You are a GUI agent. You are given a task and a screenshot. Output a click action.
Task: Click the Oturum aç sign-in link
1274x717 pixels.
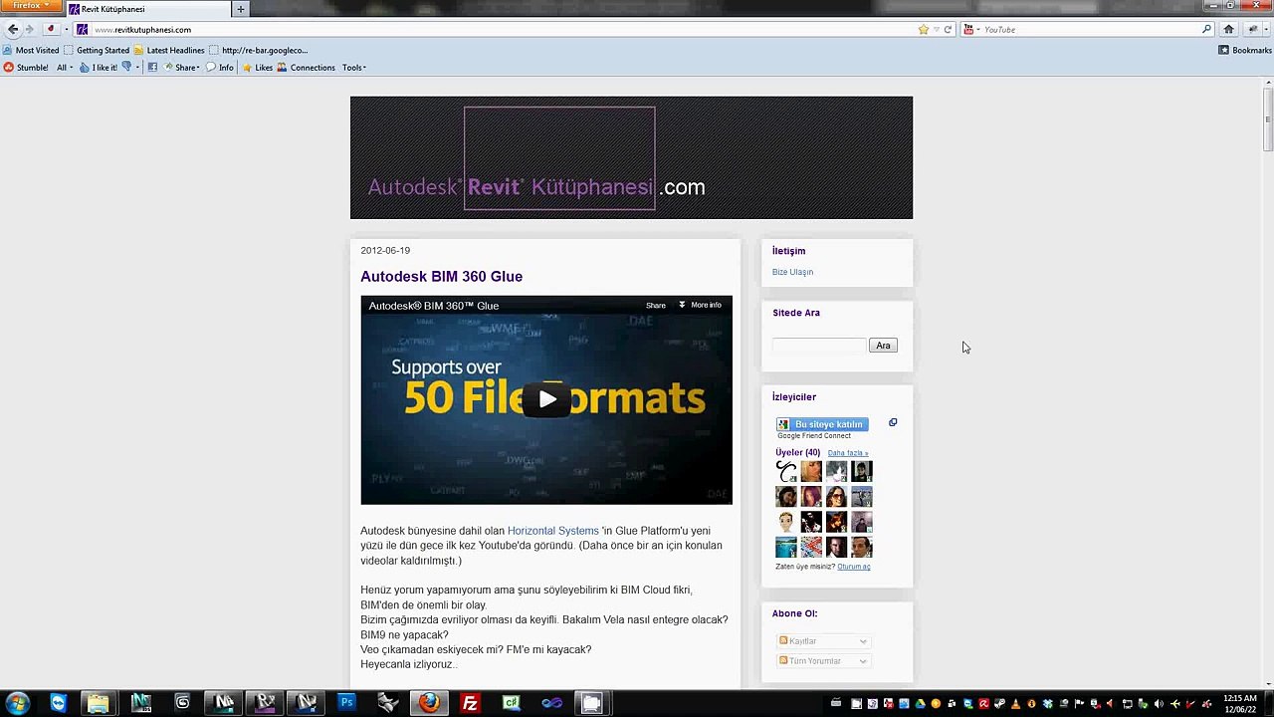(x=854, y=567)
